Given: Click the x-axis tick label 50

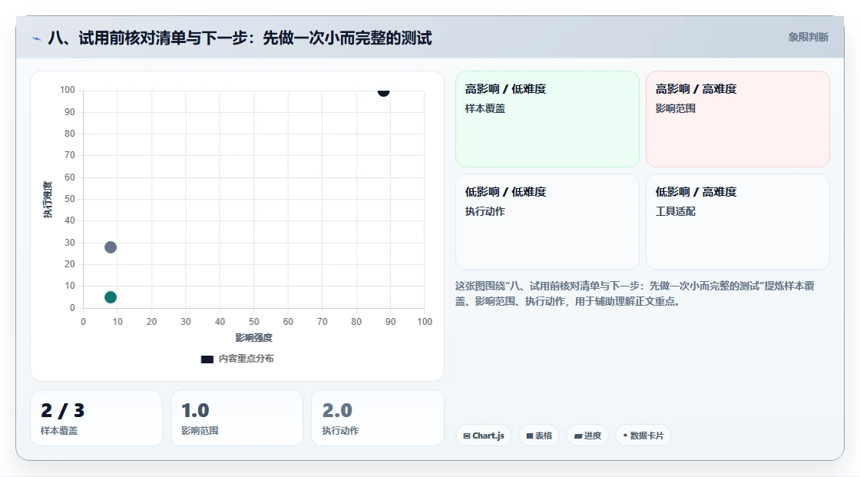Looking at the screenshot, I should [254, 322].
